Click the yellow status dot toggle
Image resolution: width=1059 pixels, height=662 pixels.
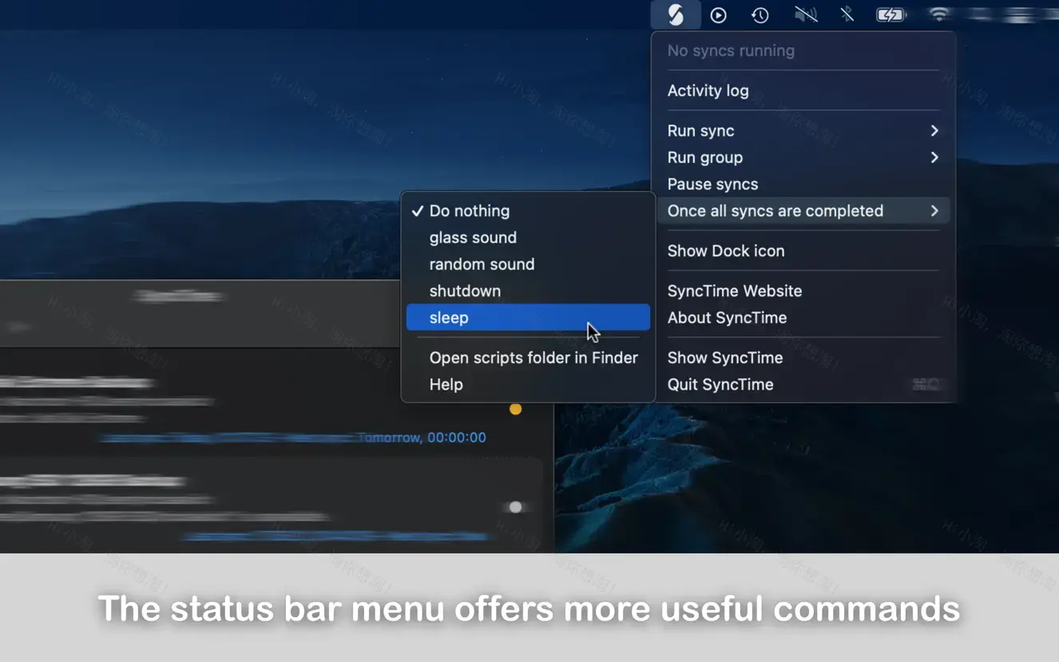click(515, 408)
